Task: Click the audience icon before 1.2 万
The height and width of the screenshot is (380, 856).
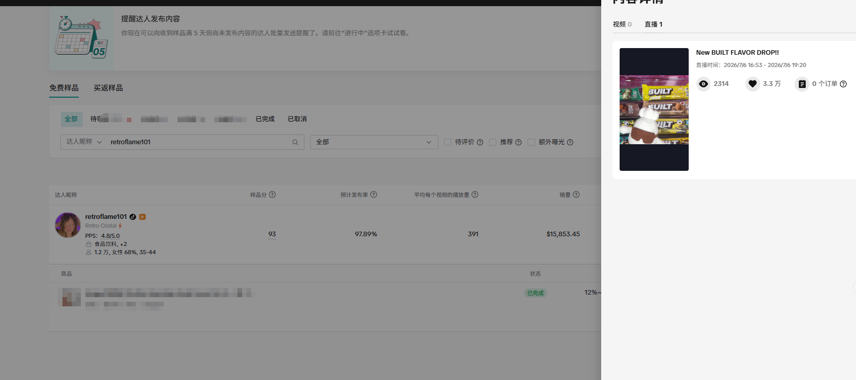Action: tap(89, 252)
